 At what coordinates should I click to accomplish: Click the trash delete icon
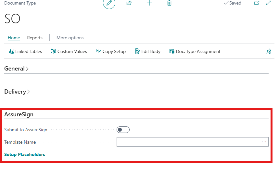click(169, 3)
